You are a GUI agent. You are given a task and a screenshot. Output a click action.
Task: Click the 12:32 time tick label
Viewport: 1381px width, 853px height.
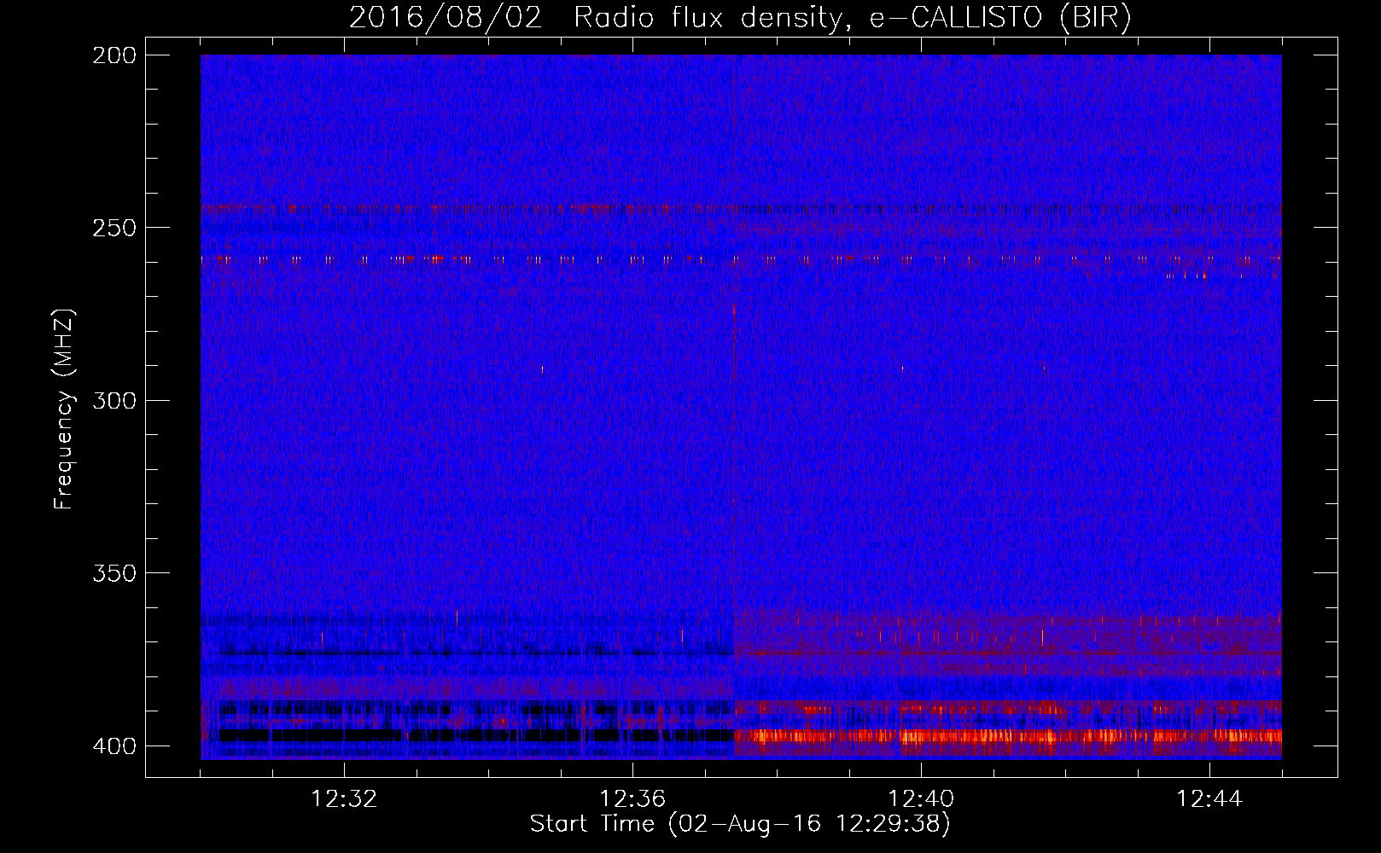pyautogui.click(x=344, y=799)
